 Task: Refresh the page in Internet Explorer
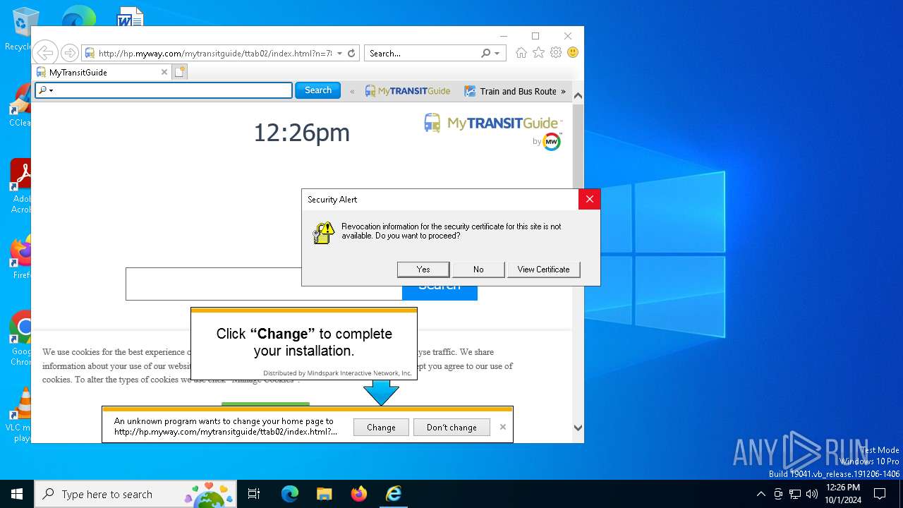tap(351, 53)
